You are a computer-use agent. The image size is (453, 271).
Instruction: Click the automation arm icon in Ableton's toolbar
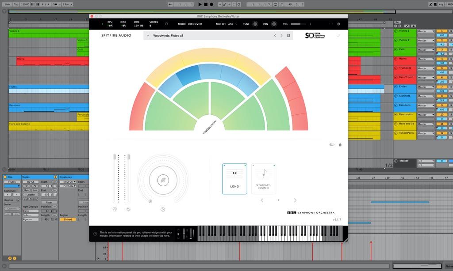coord(224,4)
